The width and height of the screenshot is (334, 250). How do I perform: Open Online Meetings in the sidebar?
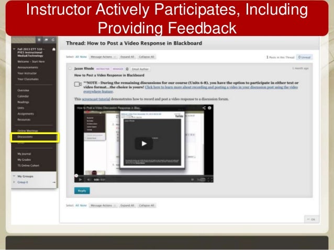point(28,130)
